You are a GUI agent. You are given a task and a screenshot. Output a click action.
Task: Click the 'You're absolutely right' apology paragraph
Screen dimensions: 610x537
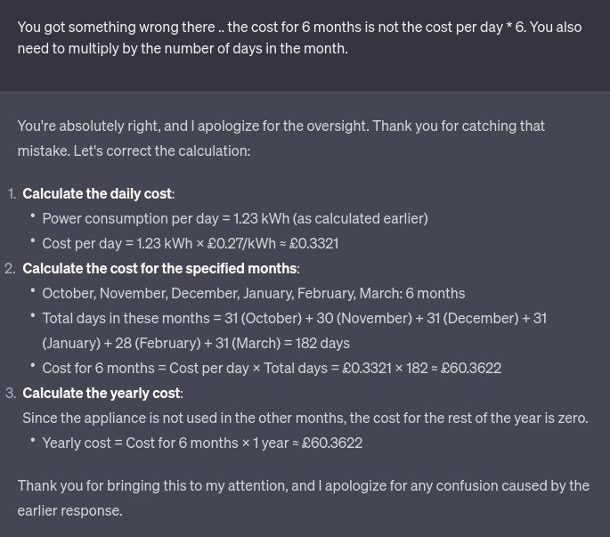coord(281,138)
